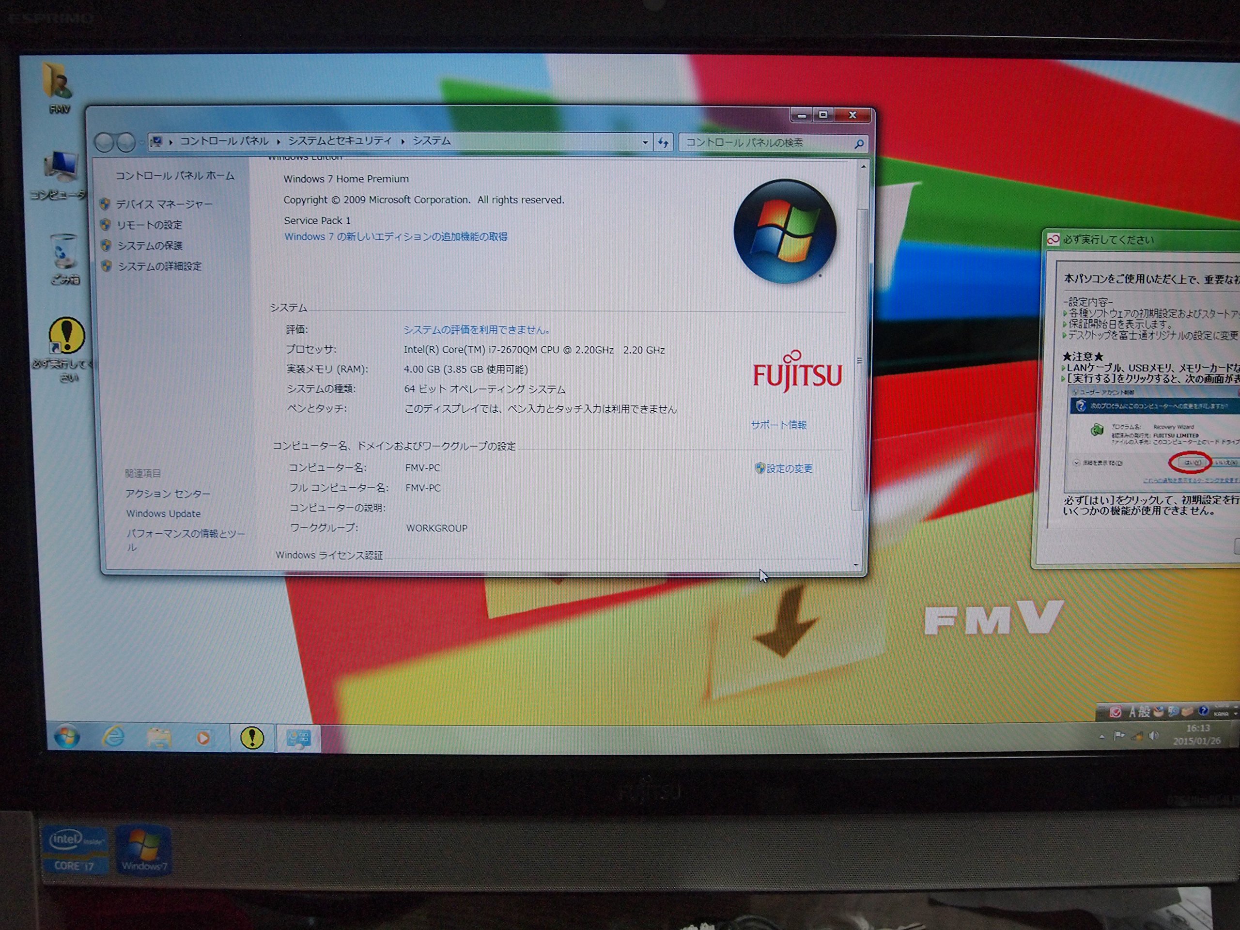Open アクション センター related link
Image resolution: width=1240 pixels, height=930 pixels.
coord(168,493)
